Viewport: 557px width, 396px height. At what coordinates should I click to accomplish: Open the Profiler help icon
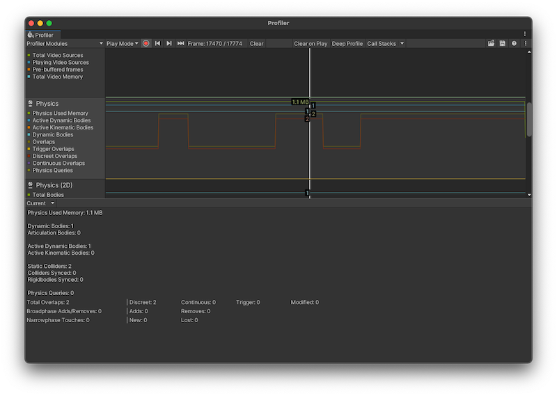pyautogui.click(x=514, y=43)
